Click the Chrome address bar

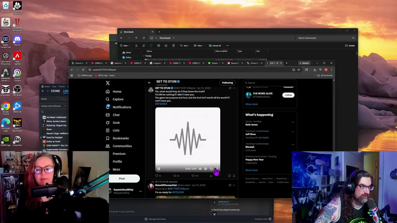189,70
